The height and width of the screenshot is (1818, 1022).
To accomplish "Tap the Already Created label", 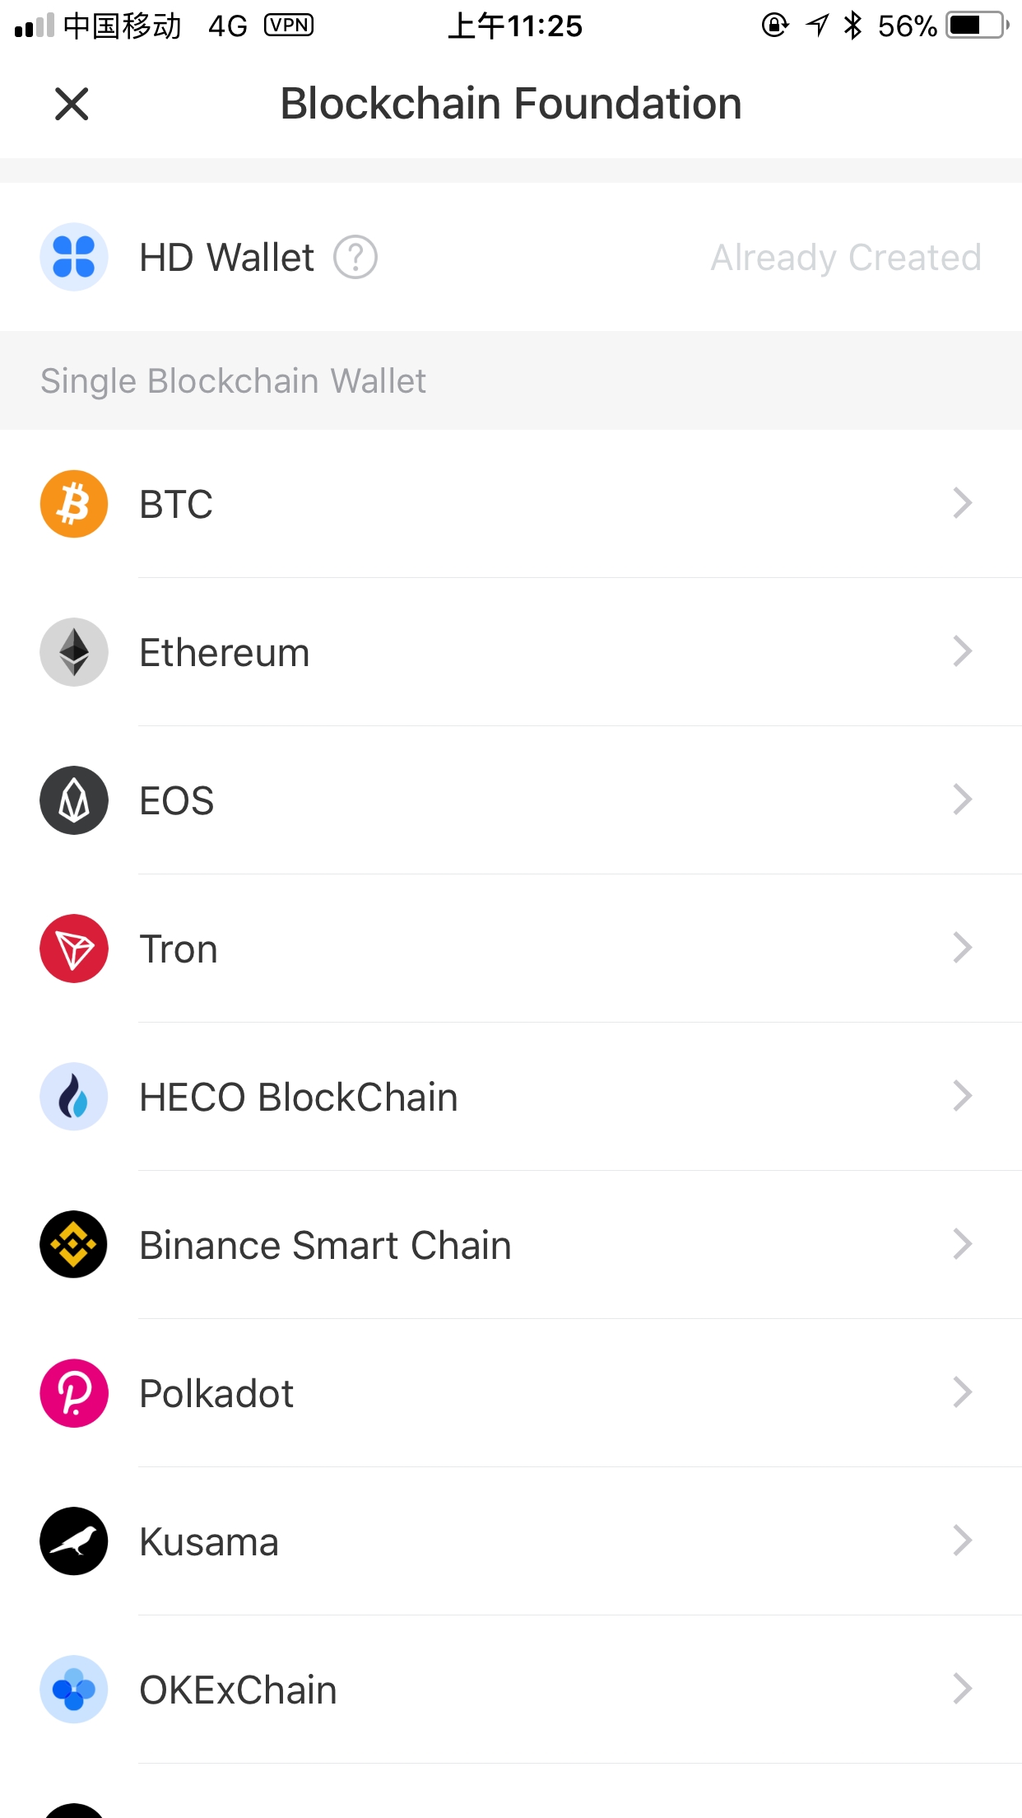I will click(x=846, y=258).
